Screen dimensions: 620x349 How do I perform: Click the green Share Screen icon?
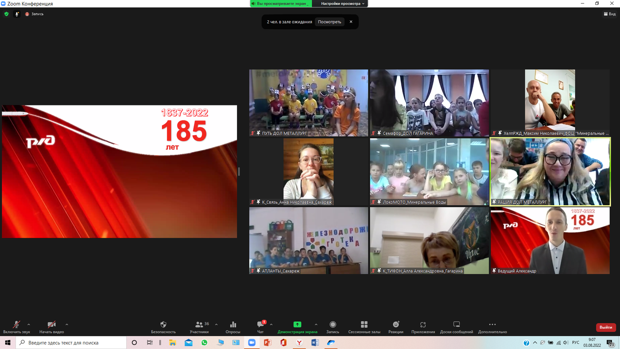pos(297,325)
